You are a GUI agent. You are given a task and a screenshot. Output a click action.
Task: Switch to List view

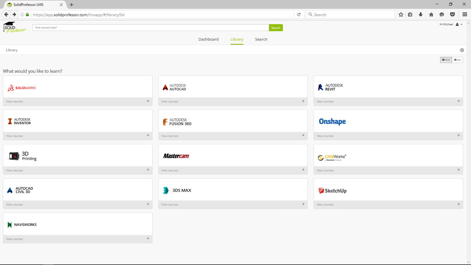(x=457, y=60)
